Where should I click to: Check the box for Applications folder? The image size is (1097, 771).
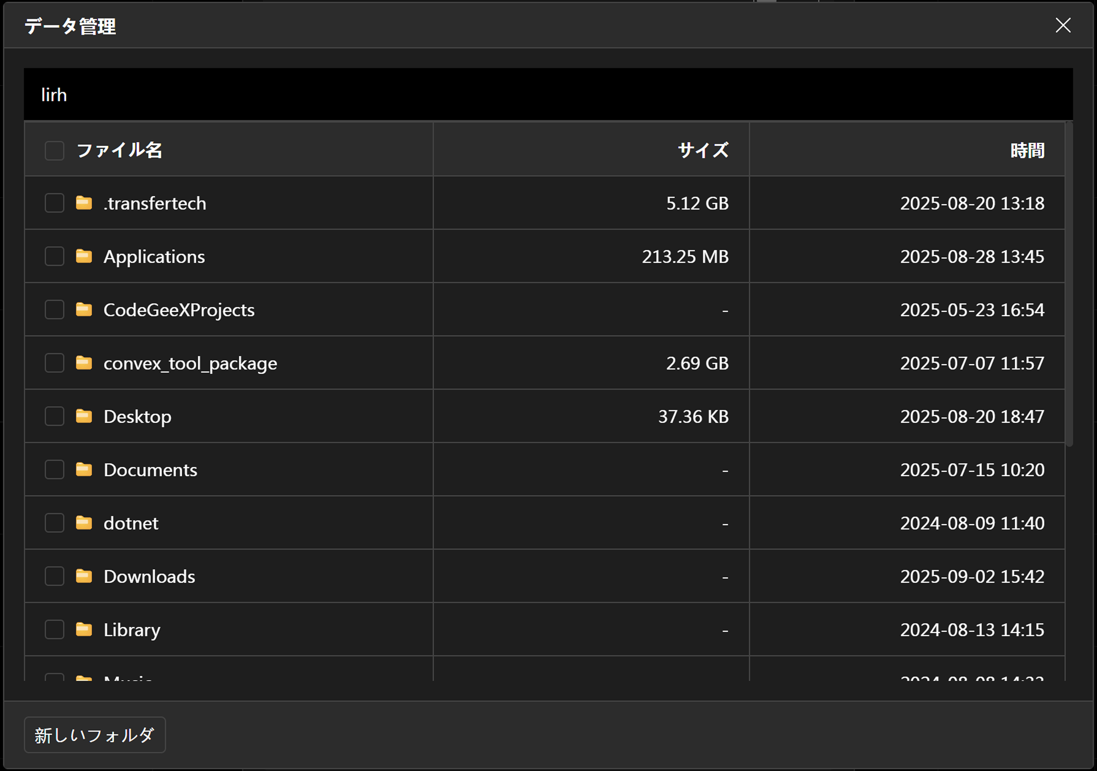[x=55, y=256]
